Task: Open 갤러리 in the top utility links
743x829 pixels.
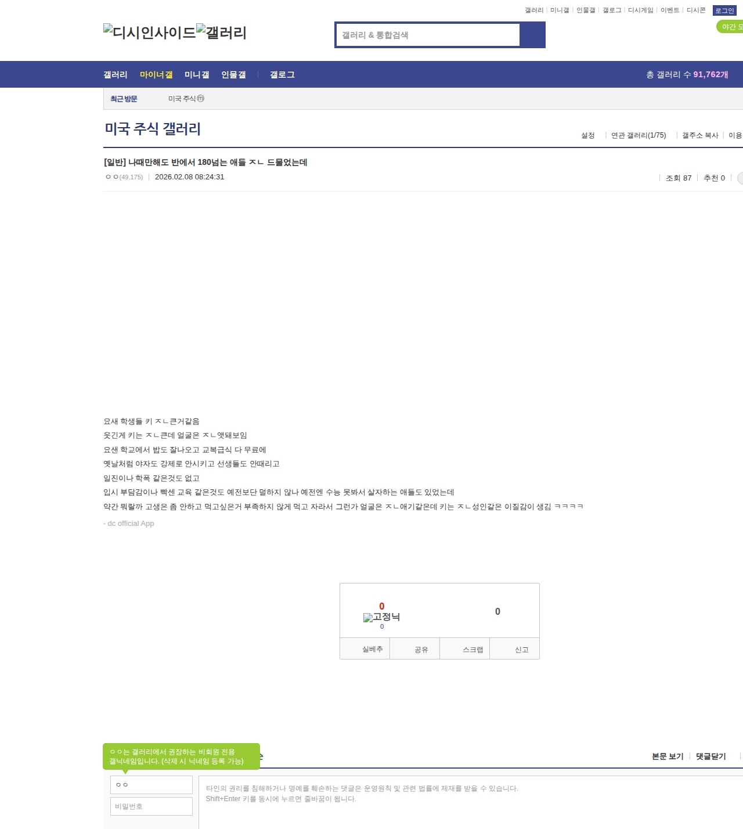Action: (x=534, y=10)
